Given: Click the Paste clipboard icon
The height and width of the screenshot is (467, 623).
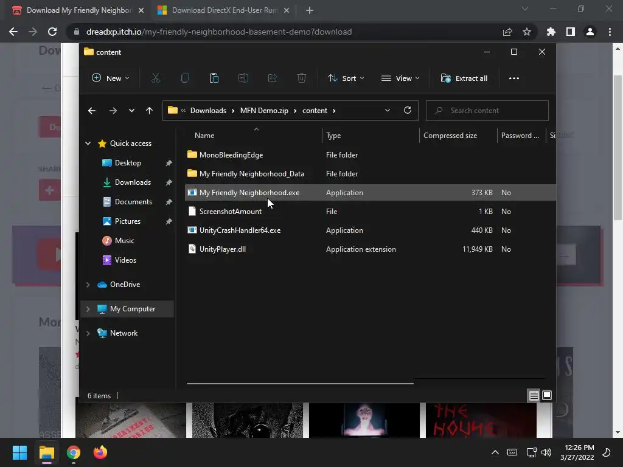Looking at the screenshot, I should [x=214, y=78].
